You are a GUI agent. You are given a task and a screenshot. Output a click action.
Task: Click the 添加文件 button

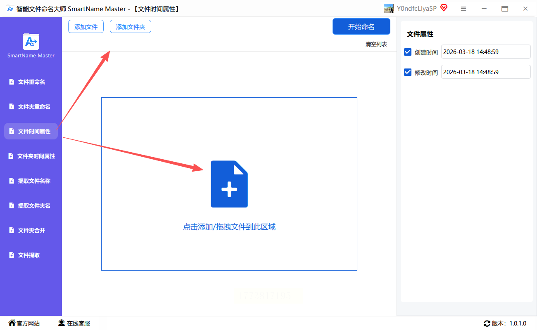(x=86, y=27)
